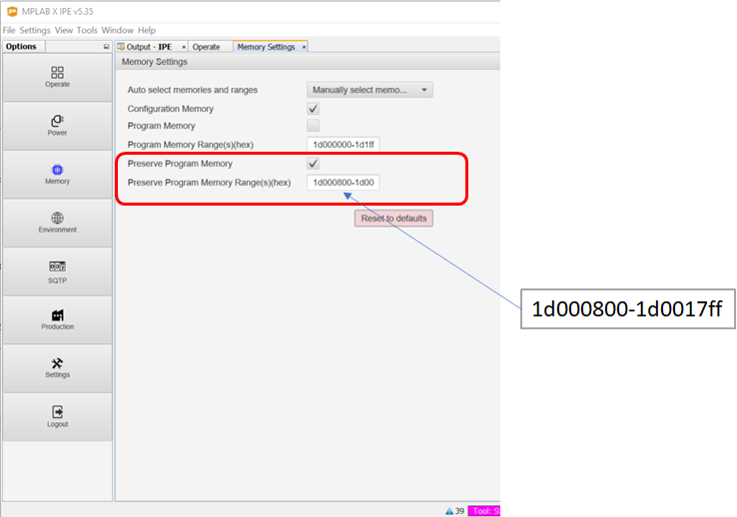
Task: Select the Memory Settings tab
Action: (266, 47)
